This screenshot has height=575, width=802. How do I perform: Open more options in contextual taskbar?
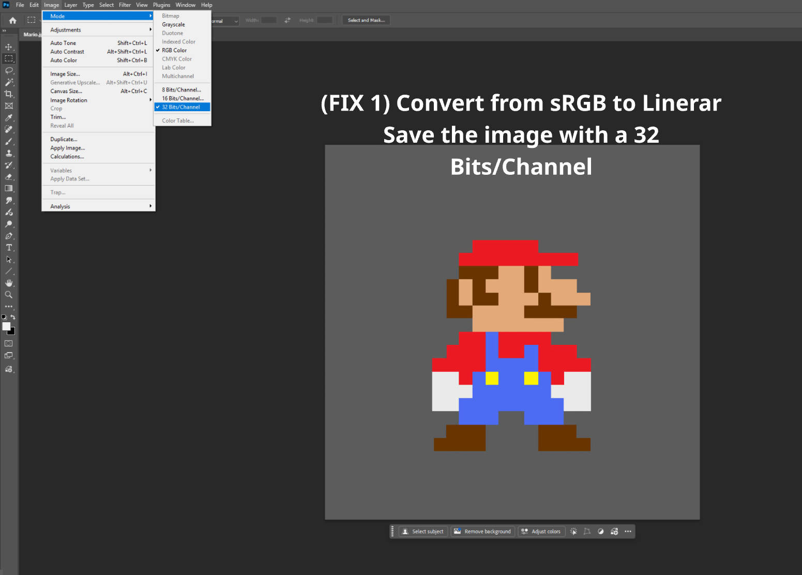click(628, 532)
